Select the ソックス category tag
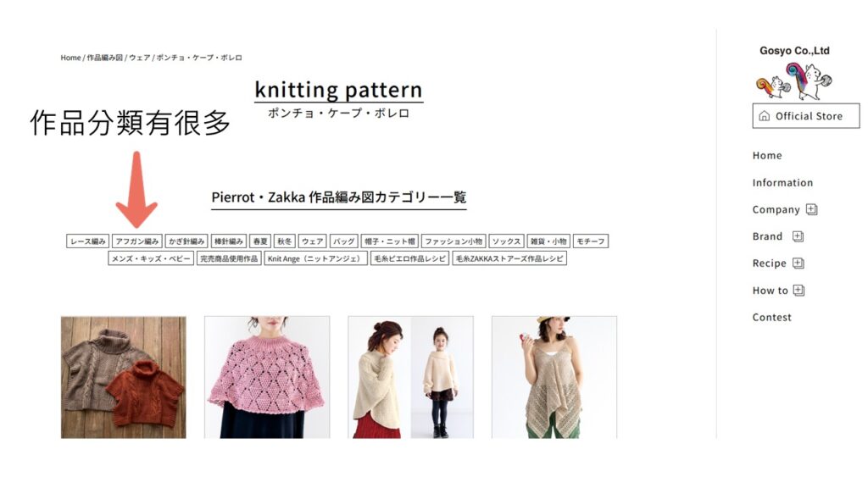Image resolution: width=868 pixels, height=488 pixels. [507, 241]
